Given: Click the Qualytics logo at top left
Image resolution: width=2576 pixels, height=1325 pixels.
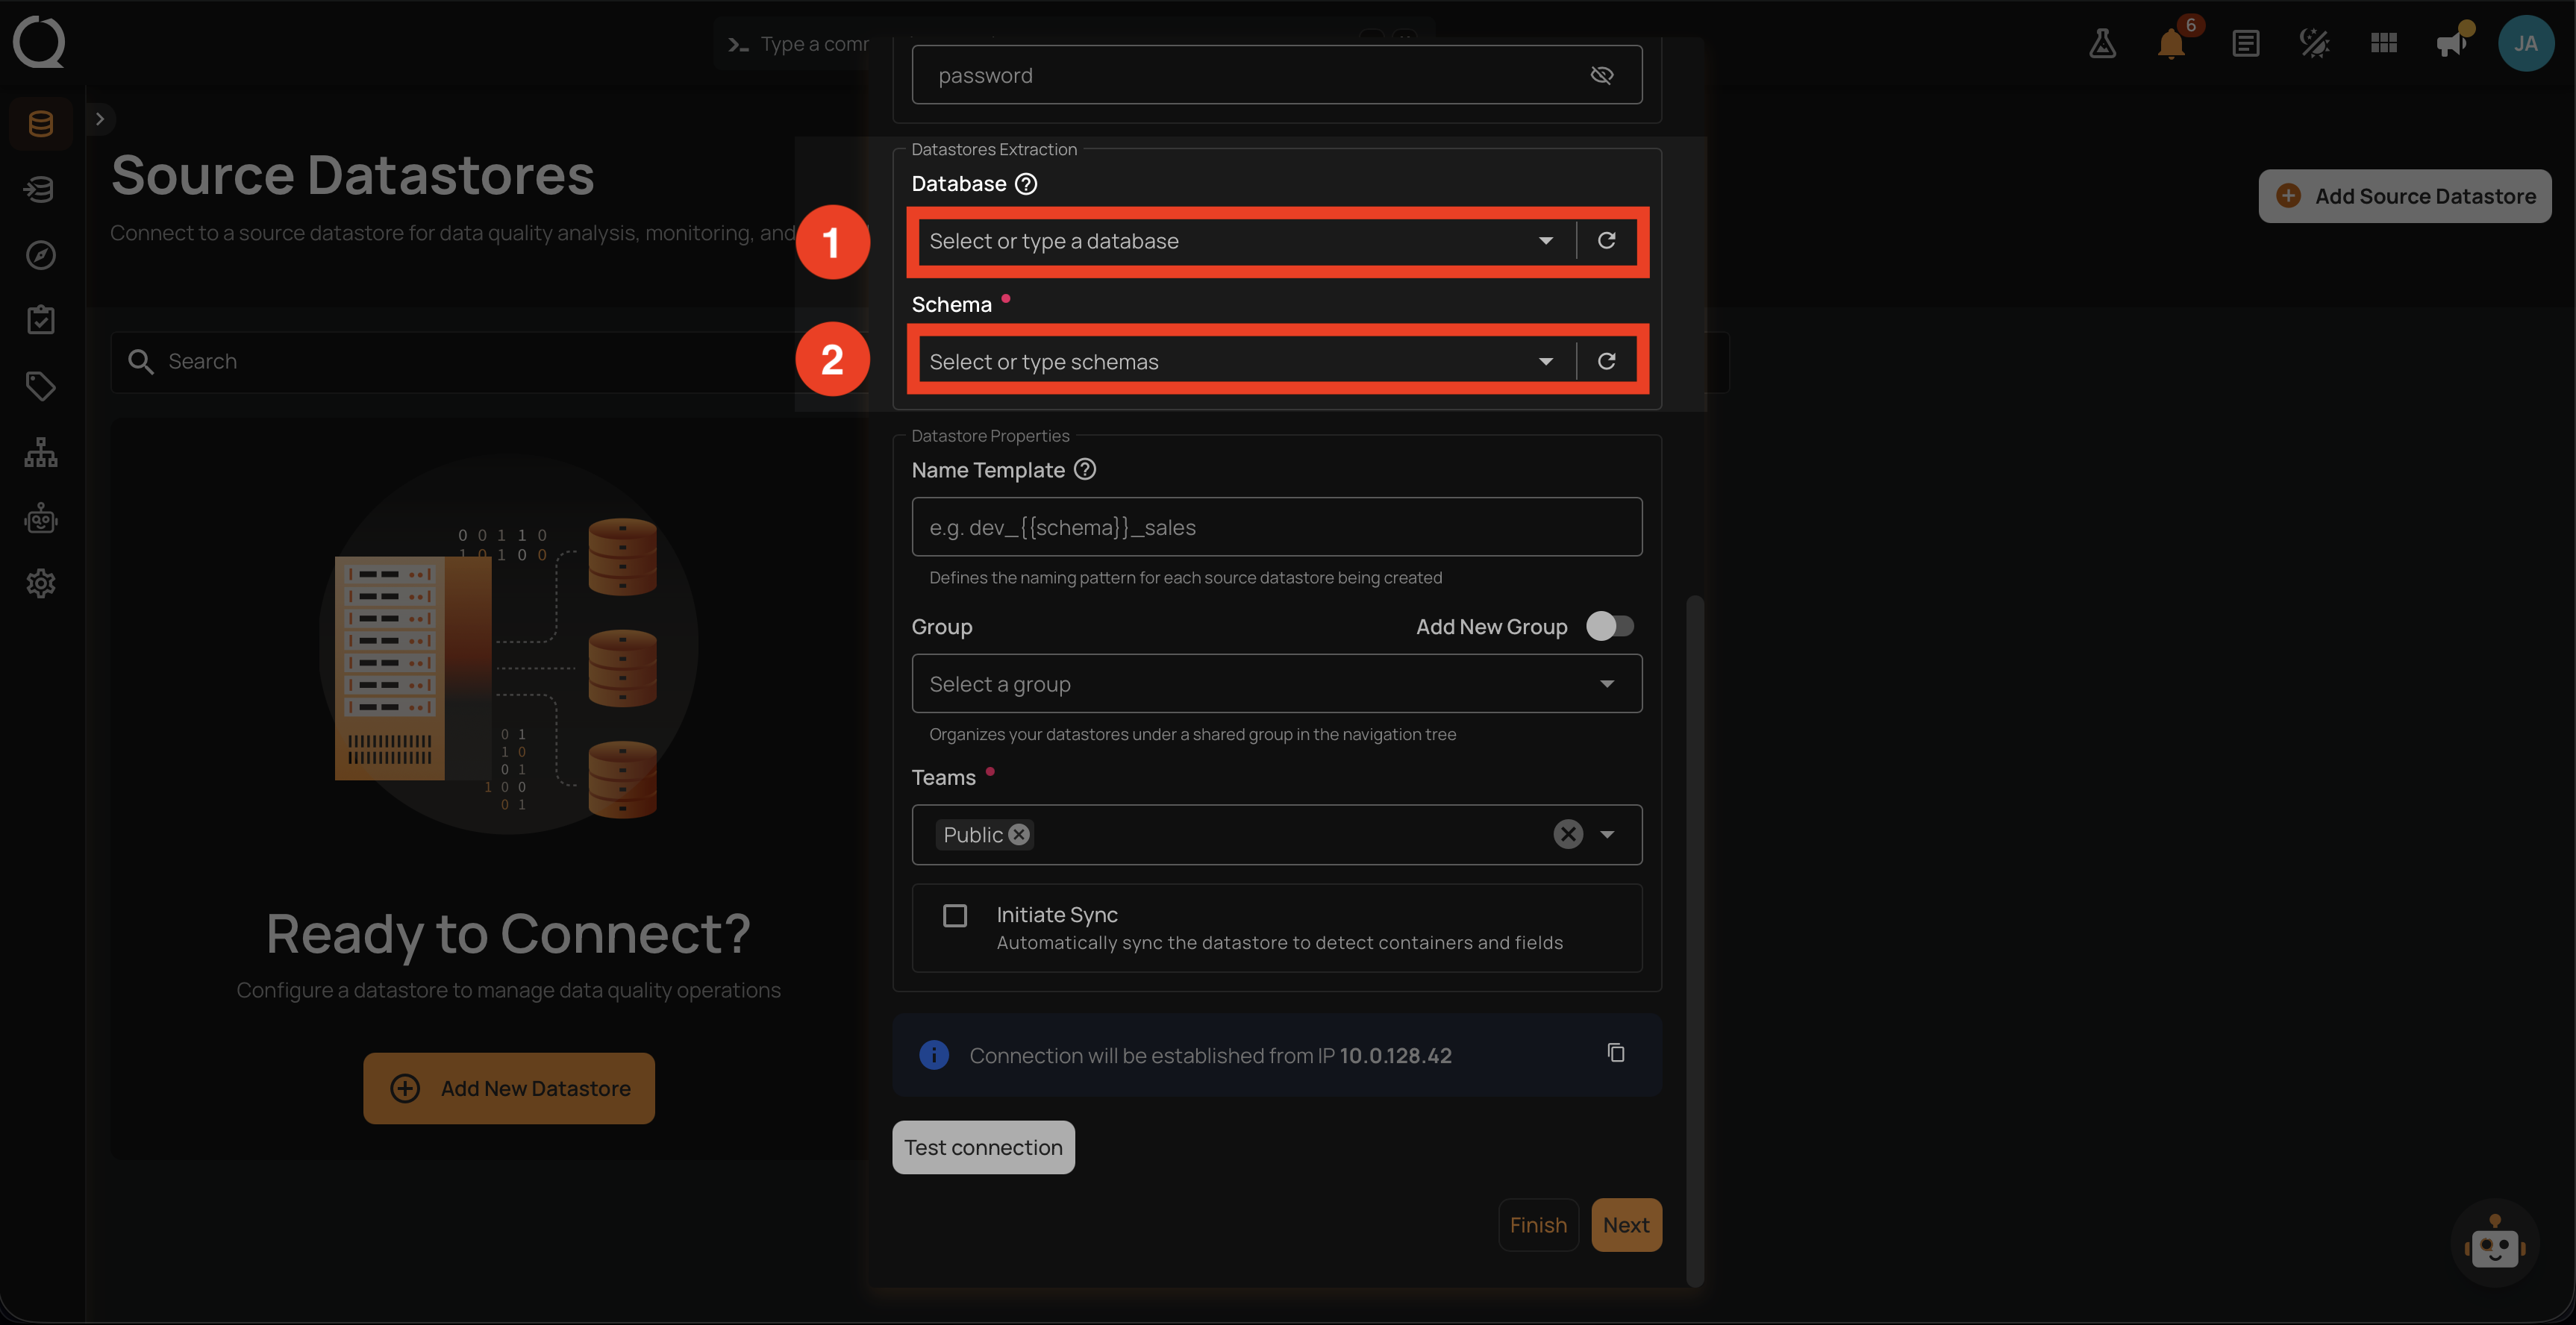Looking at the screenshot, I should coord(39,42).
